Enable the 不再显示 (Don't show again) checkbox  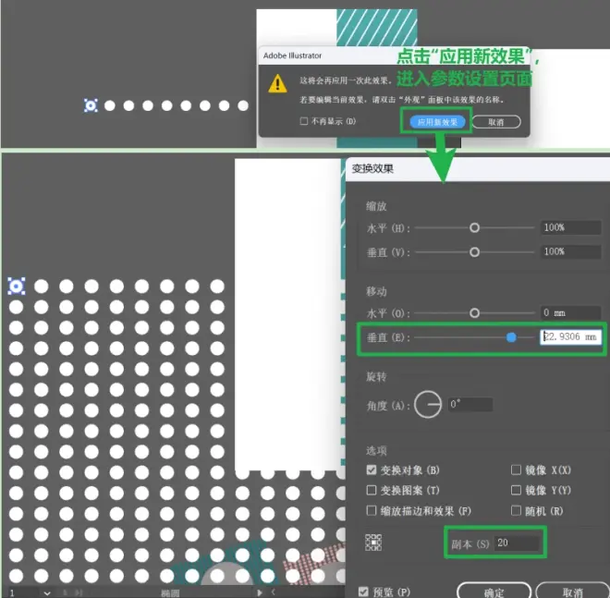coord(304,121)
